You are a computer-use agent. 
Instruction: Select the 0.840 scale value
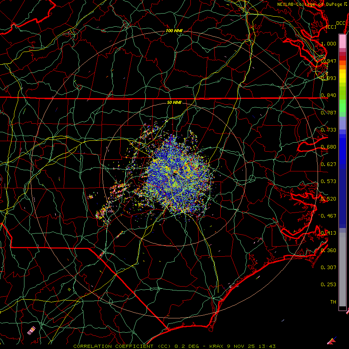[x=328, y=95]
